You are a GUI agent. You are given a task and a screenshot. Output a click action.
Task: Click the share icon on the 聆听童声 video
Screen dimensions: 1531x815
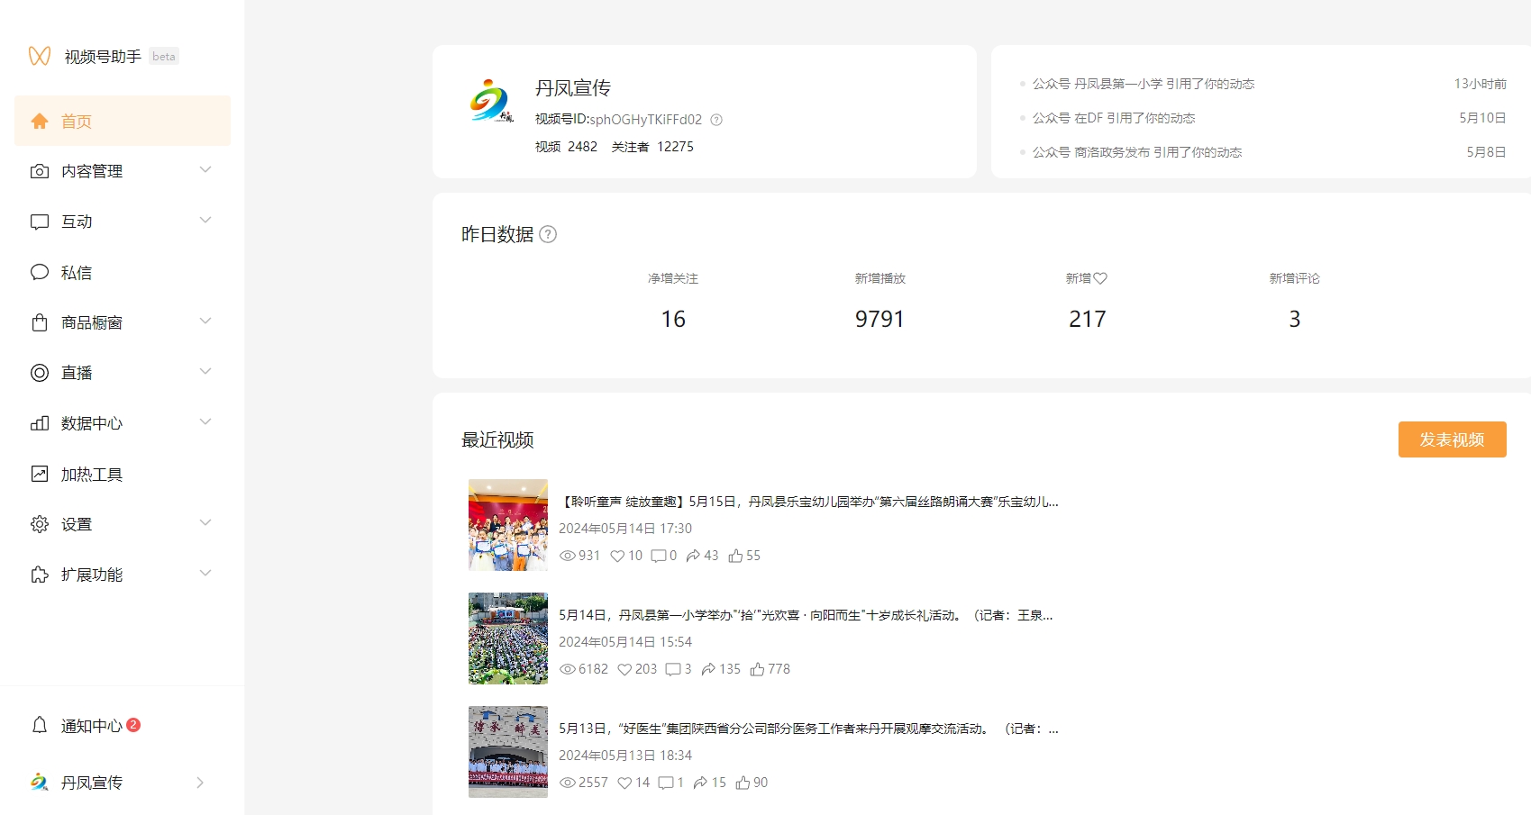coord(693,556)
